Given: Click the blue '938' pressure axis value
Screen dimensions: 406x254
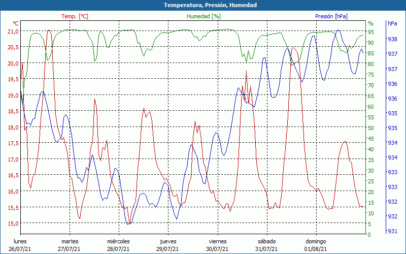Looking at the screenshot, I should tap(392, 39).
